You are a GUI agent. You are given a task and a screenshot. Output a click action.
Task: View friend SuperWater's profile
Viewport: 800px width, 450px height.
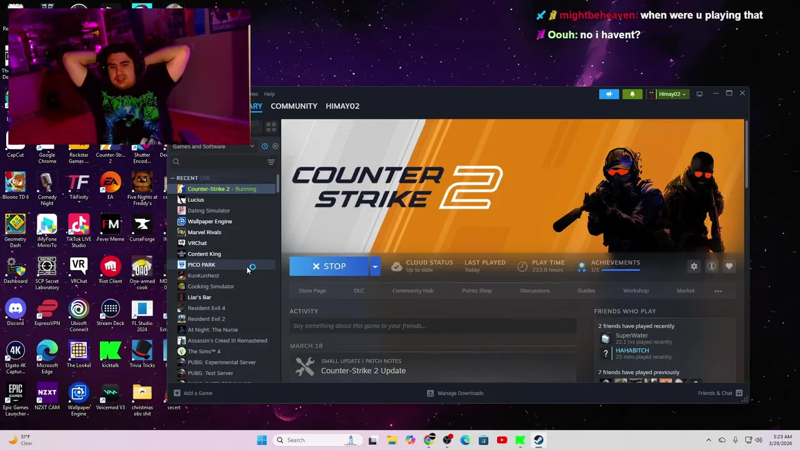(631, 336)
